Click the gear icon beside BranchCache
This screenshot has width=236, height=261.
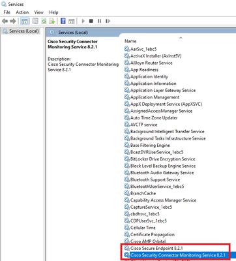(x=126, y=193)
